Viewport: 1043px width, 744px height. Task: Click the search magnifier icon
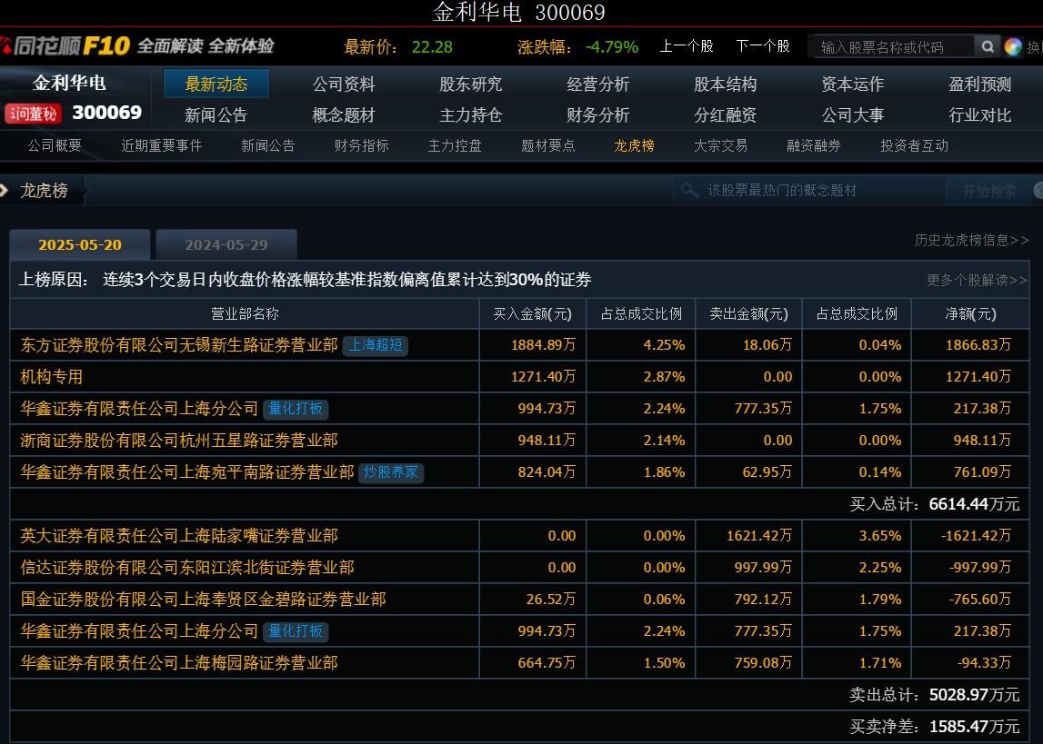(x=988, y=46)
